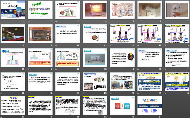Open slide 30 with yellow example problem box
The height and width of the screenshot is (118, 190).
click(x=40, y=106)
